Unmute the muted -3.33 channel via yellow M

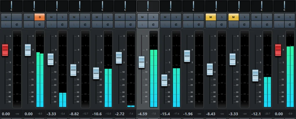[234, 17]
